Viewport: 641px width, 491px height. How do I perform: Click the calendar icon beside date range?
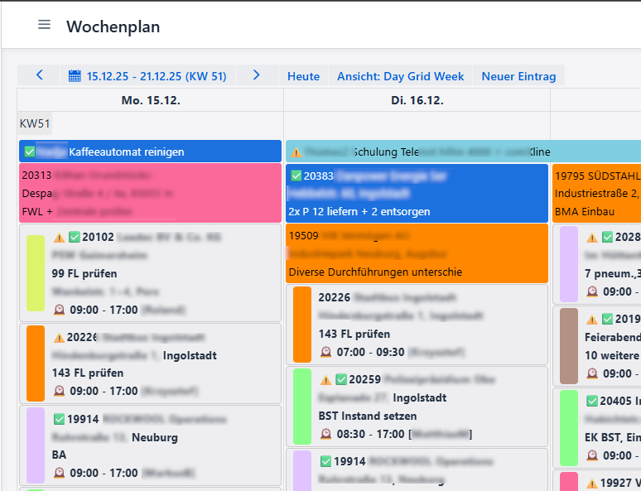point(75,76)
